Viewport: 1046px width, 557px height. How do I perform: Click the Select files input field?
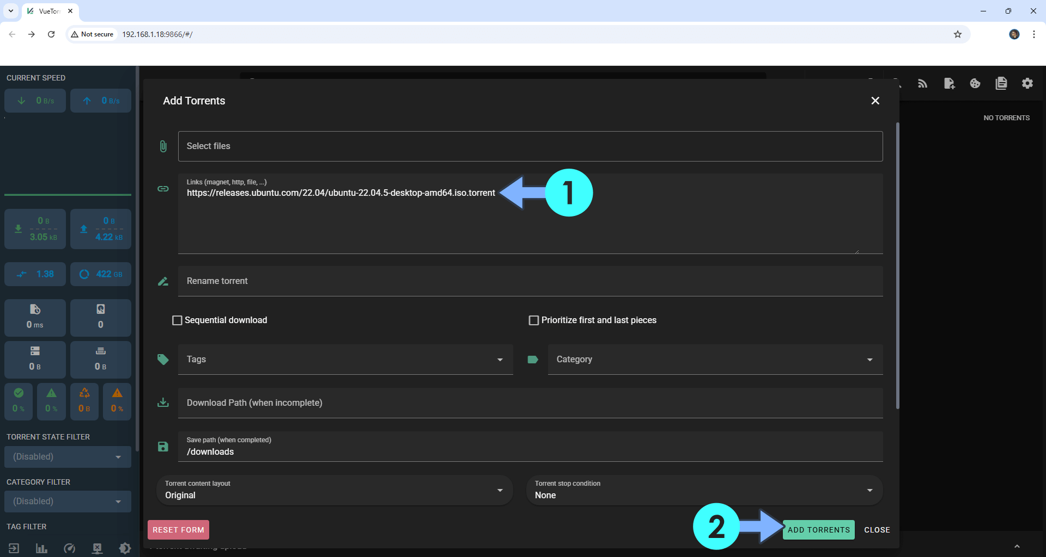coord(530,146)
